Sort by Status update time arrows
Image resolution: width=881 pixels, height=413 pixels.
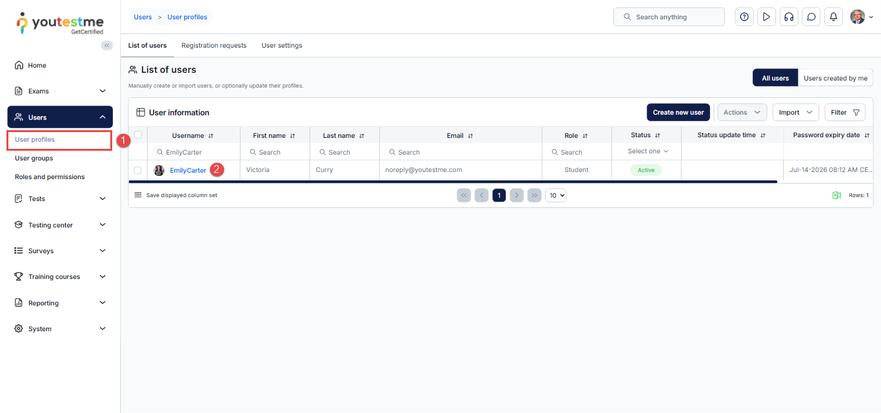tap(763, 135)
